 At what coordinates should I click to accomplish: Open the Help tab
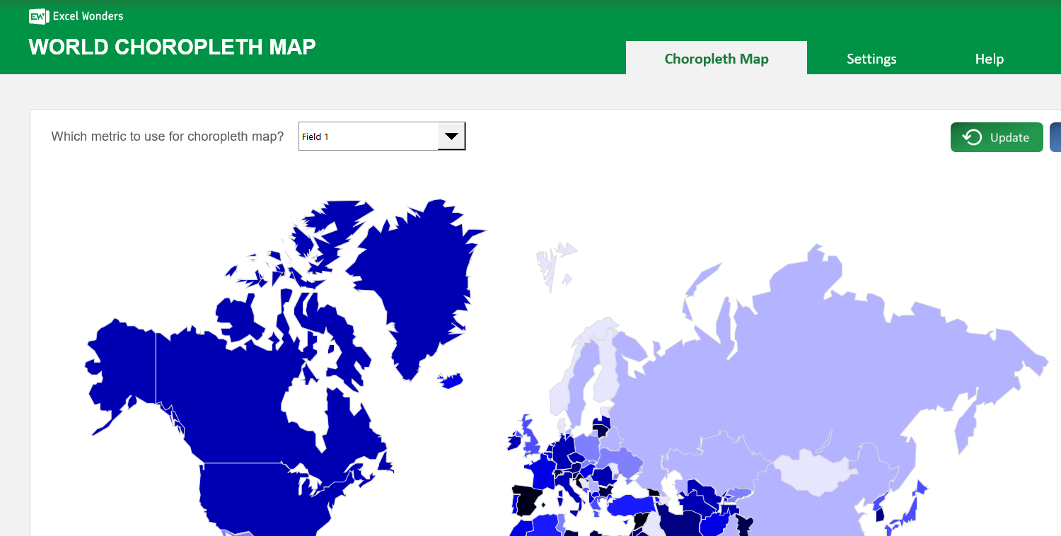989,59
